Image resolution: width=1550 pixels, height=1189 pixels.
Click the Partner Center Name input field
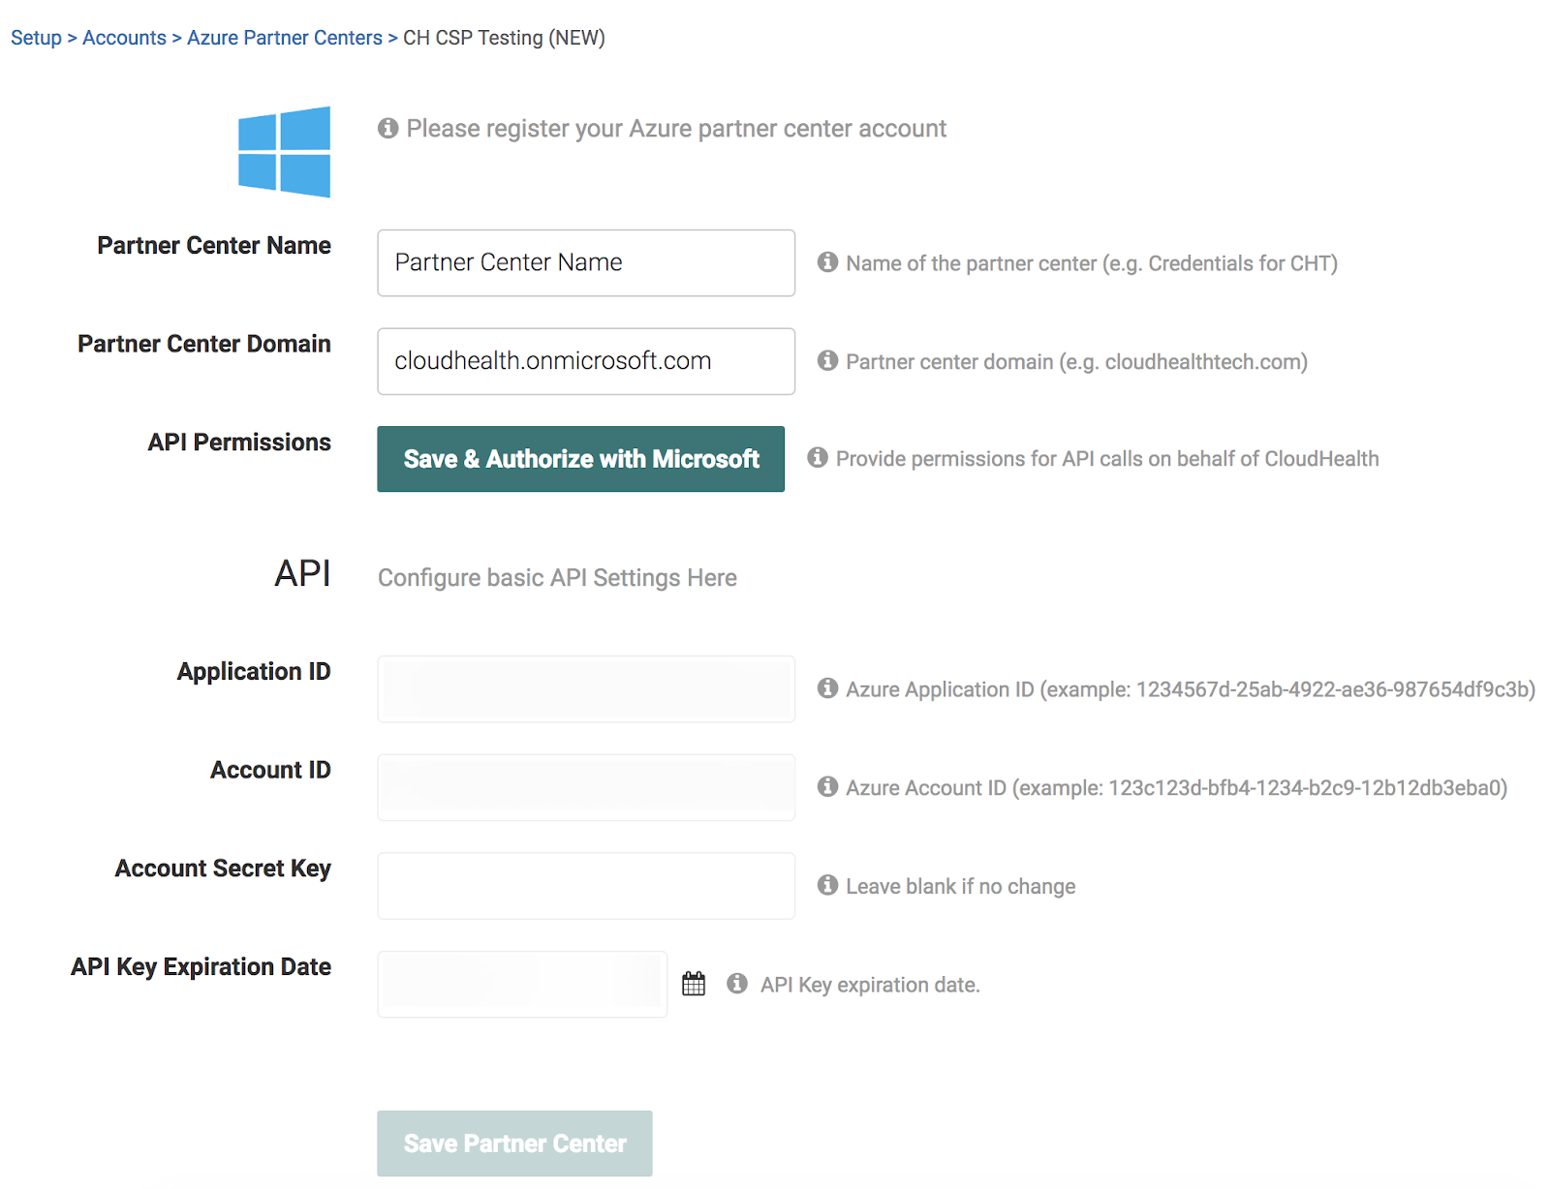click(x=585, y=262)
